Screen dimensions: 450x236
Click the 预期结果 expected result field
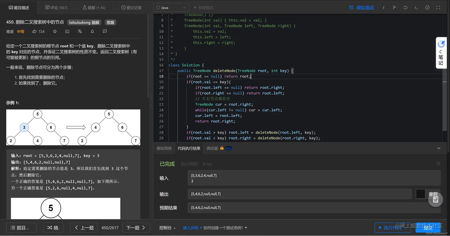(314, 208)
